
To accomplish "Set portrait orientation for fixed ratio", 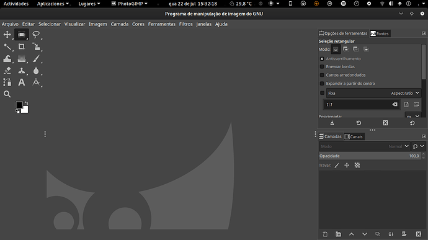I will 406,105.
